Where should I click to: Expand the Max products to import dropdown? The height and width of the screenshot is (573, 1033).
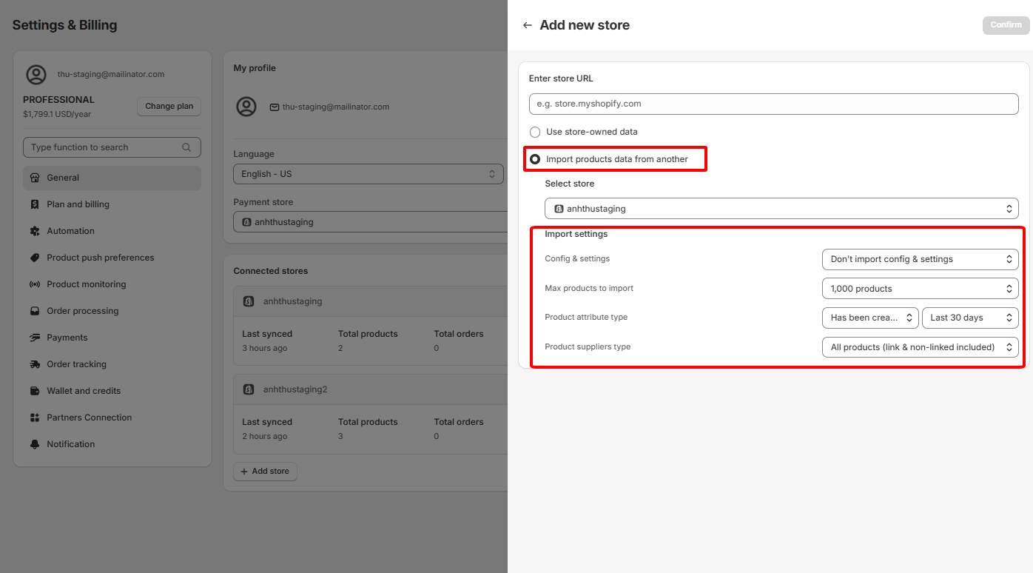click(x=920, y=289)
